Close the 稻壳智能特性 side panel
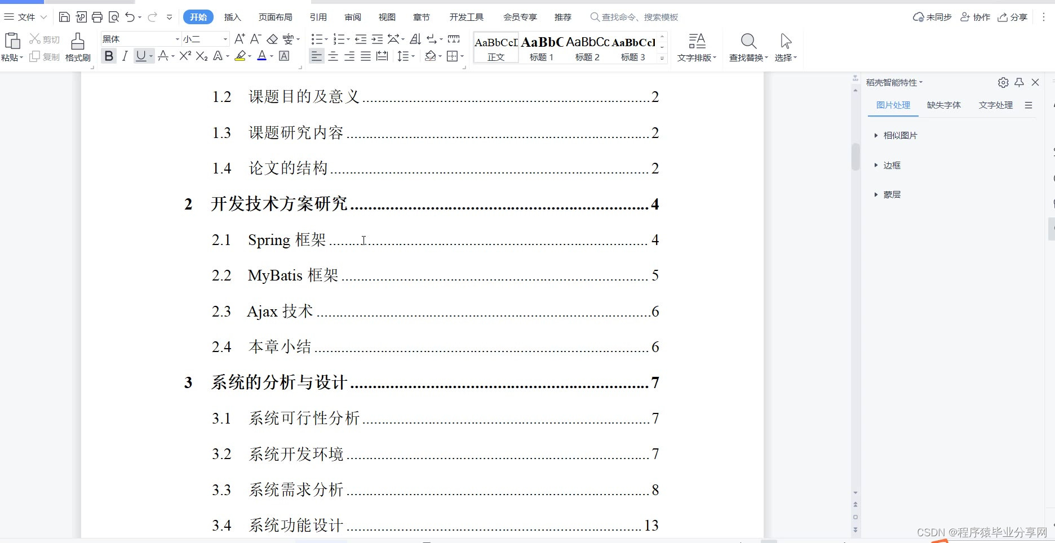Image resolution: width=1055 pixels, height=543 pixels. click(1035, 82)
